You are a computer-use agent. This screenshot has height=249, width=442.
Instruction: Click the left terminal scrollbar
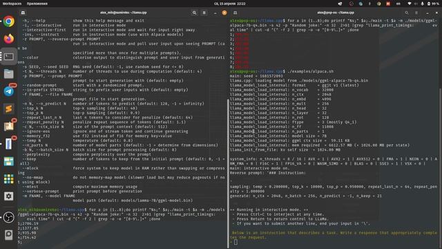[x=228, y=174]
